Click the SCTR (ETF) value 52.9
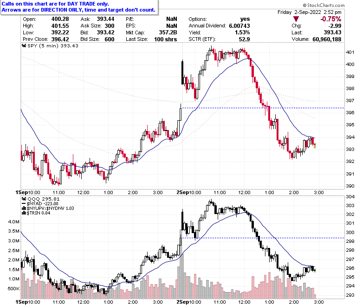This screenshot has height=306, width=362. pyautogui.click(x=244, y=39)
